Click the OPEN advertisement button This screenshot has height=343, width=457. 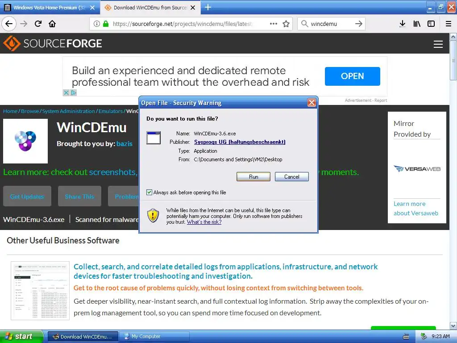353,76
